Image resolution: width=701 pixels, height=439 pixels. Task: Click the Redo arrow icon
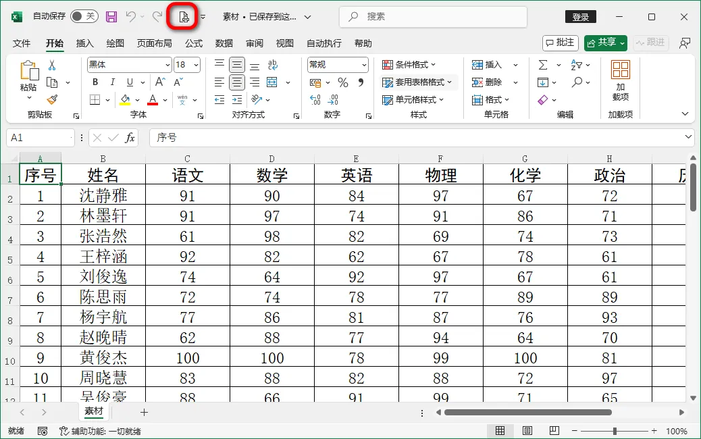(157, 17)
